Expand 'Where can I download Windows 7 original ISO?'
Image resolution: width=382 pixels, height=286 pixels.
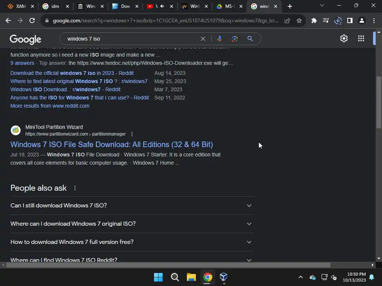pos(132,224)
